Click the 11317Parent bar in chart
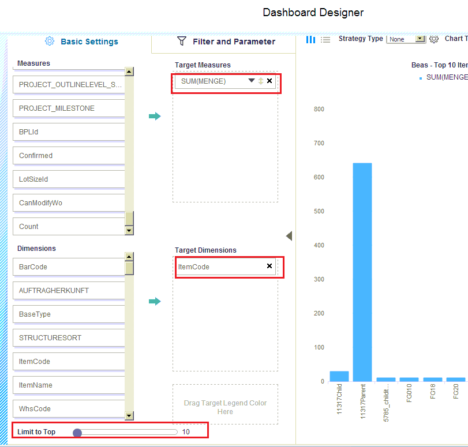Image resolution: width=468 pixels, height=447 pixels. [362, 272]
